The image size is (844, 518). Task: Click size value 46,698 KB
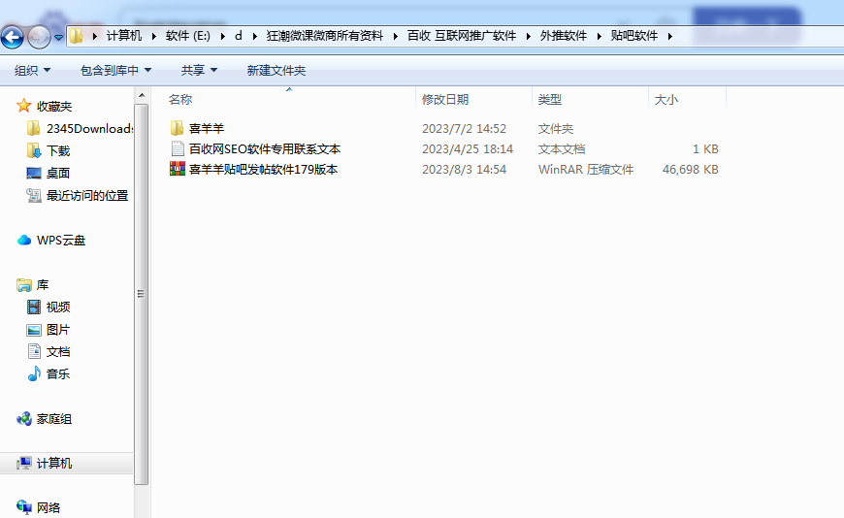[x=690, y=170]
